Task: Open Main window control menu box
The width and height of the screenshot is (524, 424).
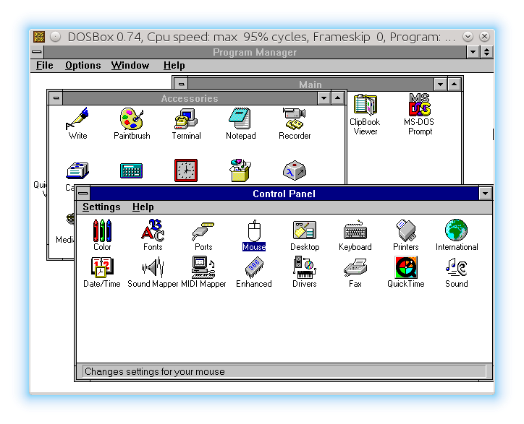Action: pos(181,84)
